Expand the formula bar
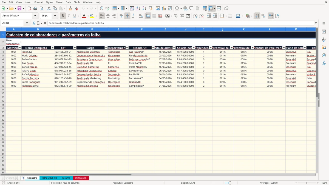This screenshot has height=185, width=329. point(316,23)
